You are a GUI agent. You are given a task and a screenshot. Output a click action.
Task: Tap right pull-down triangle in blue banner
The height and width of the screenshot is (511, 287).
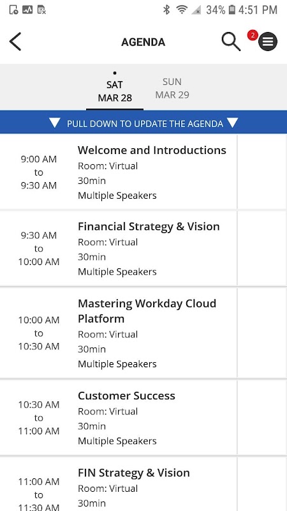[x=233, y=123]
